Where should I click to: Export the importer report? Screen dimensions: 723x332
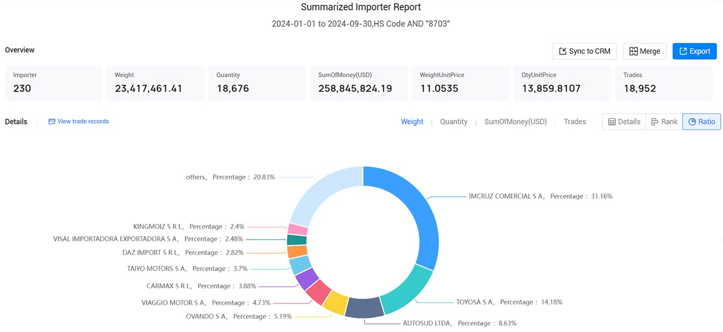pos(695,51)
